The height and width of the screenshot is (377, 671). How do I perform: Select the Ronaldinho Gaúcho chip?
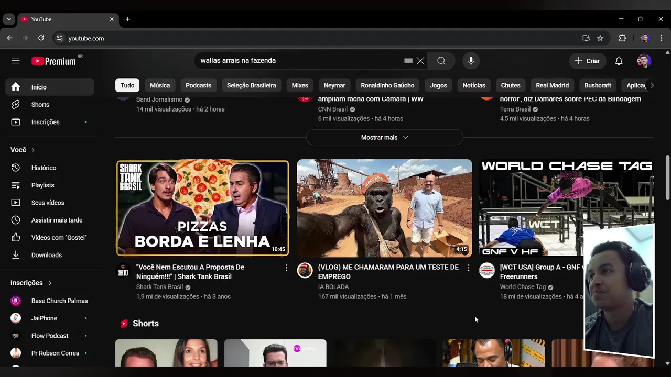coord(387,85)
